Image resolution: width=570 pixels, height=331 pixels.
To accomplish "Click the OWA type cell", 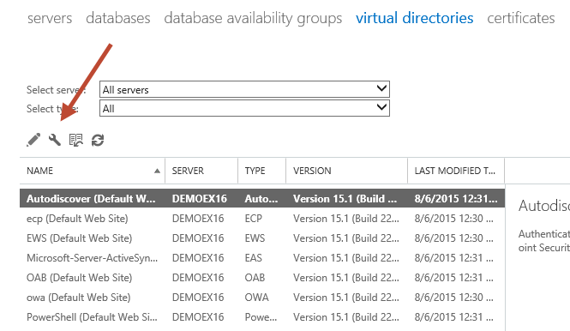I will (256, 298).
